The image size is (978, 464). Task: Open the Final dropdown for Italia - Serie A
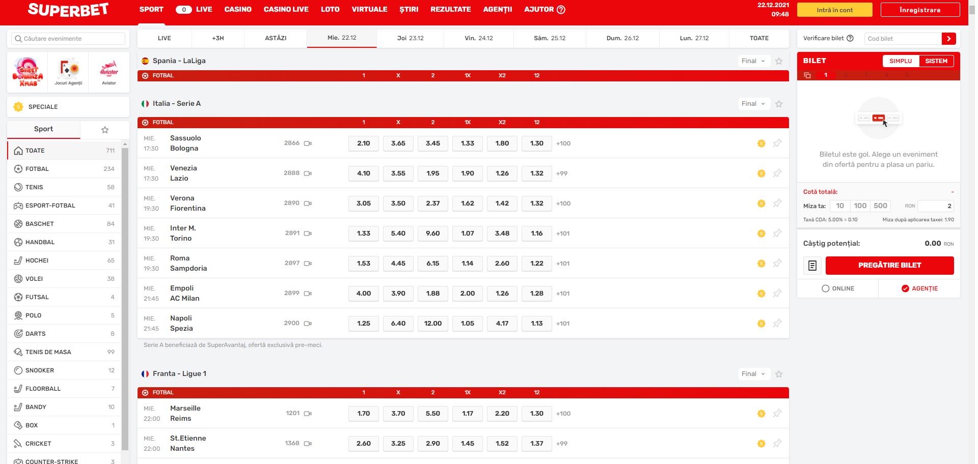click(754, 104)
